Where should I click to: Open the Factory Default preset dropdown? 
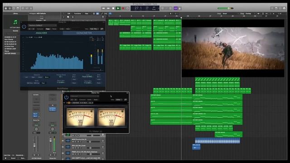(x=42, y=25)
